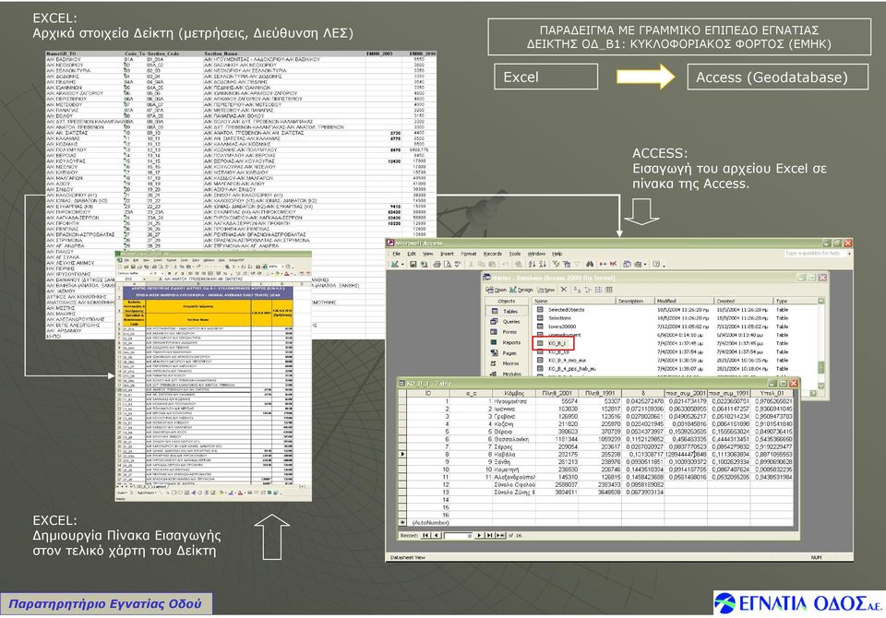Open the File menu in Microsoft Access
886x618 pixels.
[396, 254]
